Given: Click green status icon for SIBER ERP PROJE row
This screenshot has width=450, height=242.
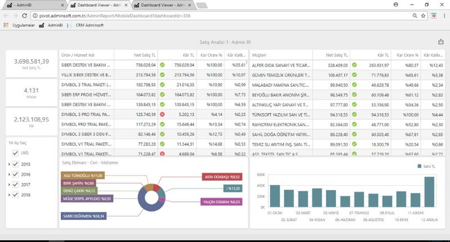Looking at the screenshot, I should [162, 95].
